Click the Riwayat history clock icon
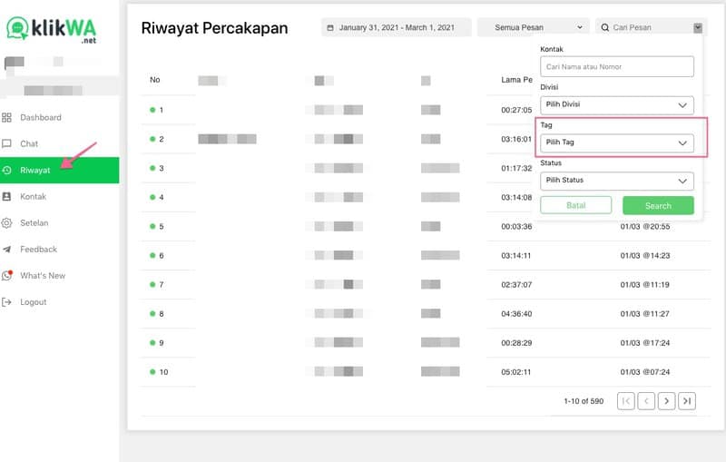Screen dimensions: 726x462 coord(6,171)
